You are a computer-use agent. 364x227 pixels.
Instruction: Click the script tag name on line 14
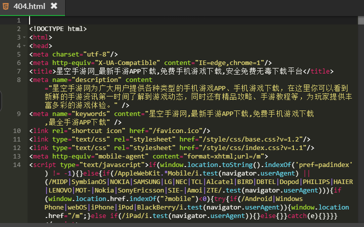click(44, 165)
